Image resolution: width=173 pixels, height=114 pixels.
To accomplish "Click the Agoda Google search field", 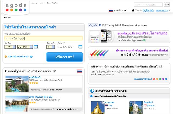I will point(148,5).
